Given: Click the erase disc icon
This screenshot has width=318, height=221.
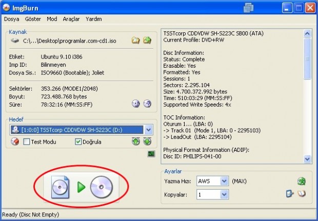Looking at the screenshot, I should (15, 142).
